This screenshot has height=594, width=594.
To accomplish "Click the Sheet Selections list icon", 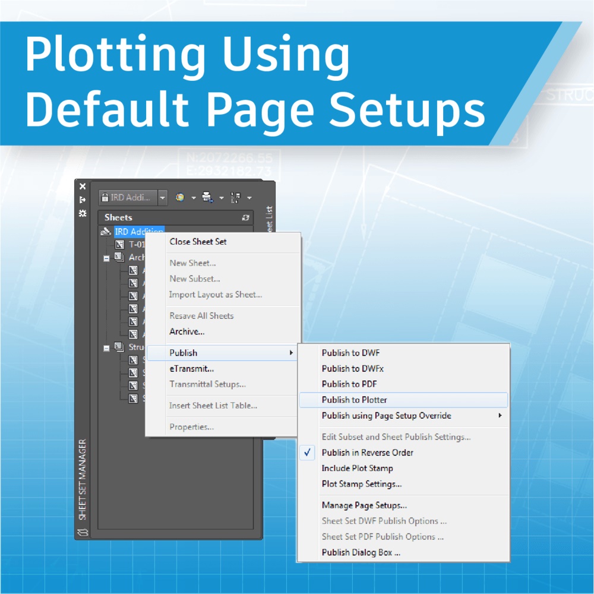I will coord(236,197).
